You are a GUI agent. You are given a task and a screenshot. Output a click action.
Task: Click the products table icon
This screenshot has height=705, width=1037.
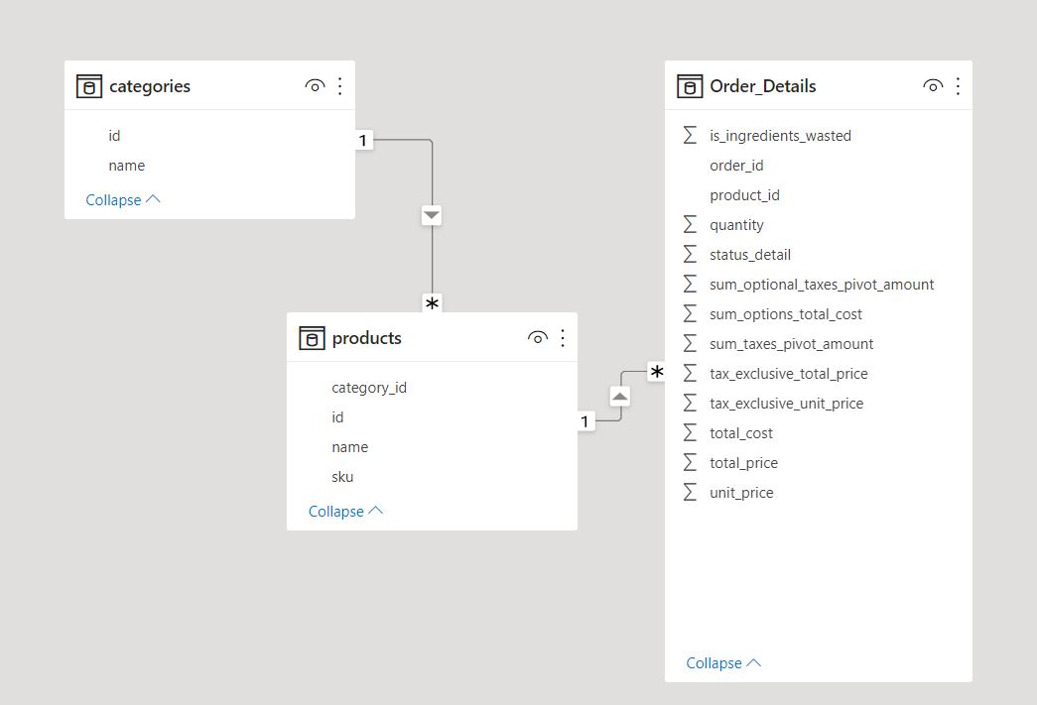coord(313,338)
